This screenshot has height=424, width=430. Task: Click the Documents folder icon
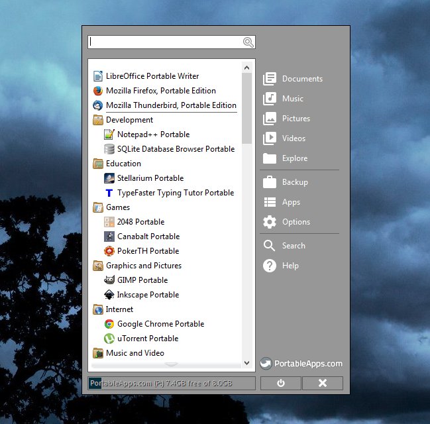click(270, 79)
